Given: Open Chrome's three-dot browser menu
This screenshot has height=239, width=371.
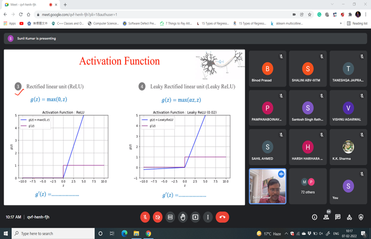Looking at the screenshot, I should pyautogui.click(x=366, y=15).
